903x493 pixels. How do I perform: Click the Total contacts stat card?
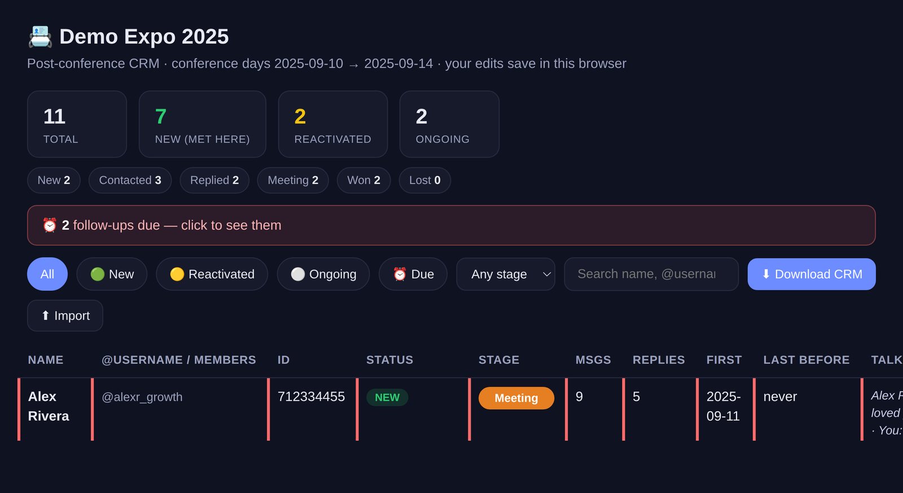[77, 124]
